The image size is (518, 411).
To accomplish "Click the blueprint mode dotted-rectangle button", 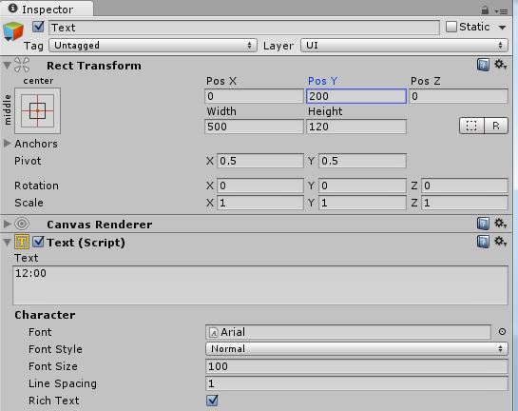I will pos(471,126).
